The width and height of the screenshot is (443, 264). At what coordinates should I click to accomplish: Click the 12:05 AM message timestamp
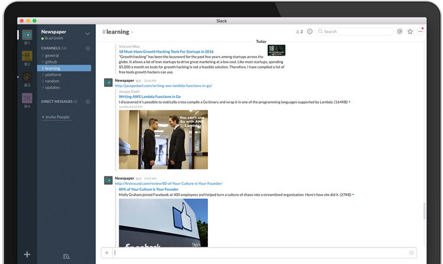click(150, 178)
